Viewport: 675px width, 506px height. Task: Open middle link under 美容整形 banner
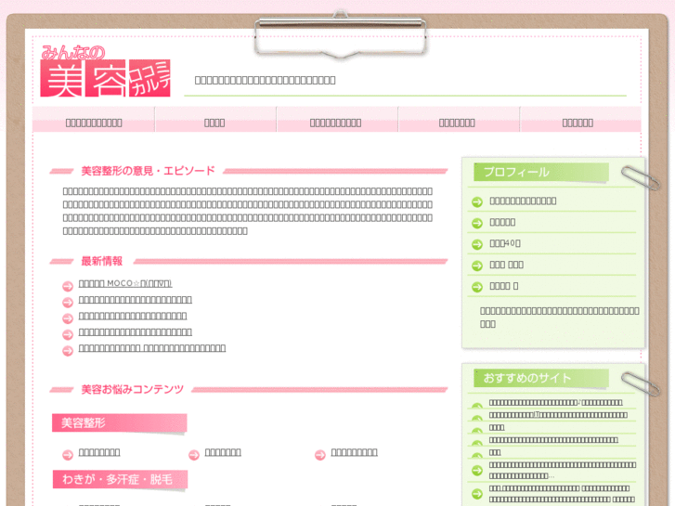[x=223, y=452]
